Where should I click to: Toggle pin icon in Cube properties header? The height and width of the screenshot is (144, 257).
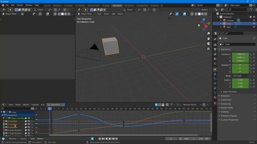[254, 38]
